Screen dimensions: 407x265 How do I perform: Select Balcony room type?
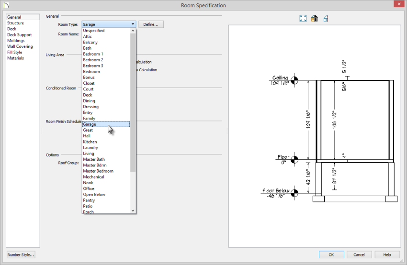106,42
